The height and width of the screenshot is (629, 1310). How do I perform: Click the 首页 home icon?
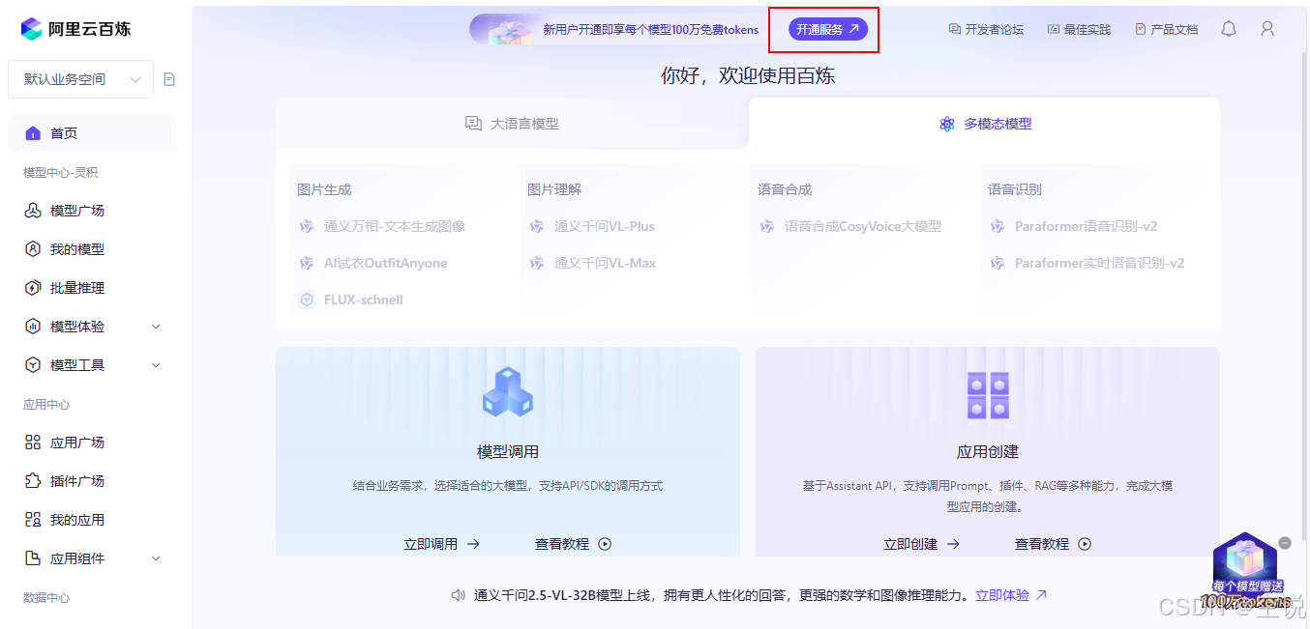[33, 133]
